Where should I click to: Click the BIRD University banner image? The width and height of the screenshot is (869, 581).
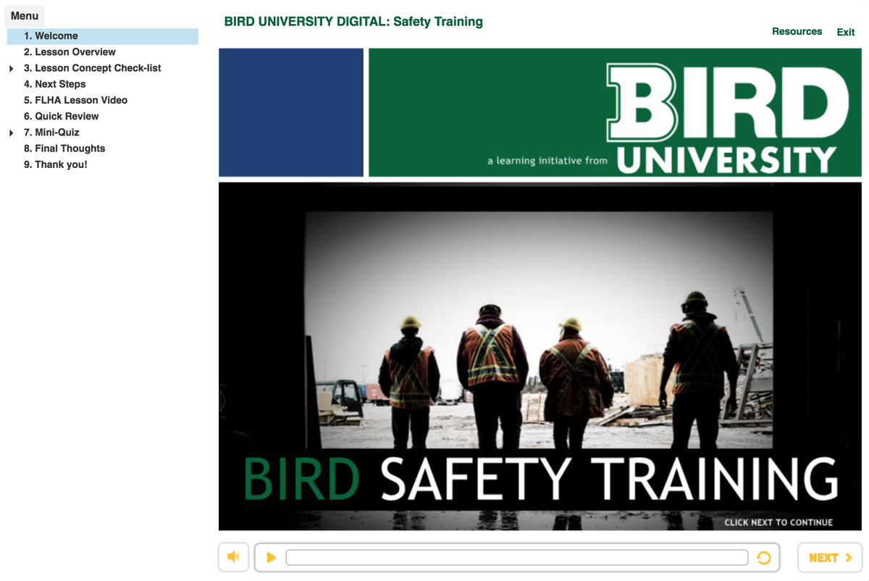[x=614, y=112]
